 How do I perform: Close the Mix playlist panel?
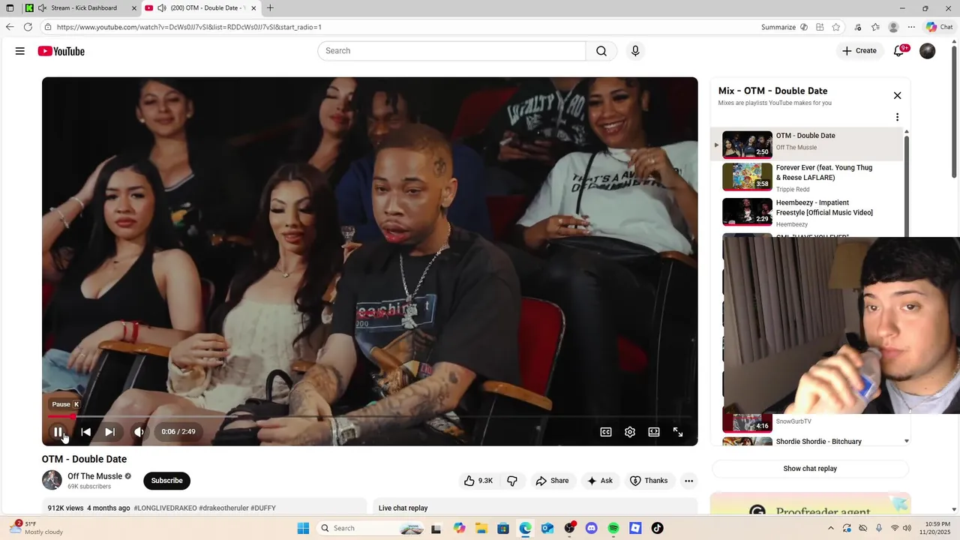(897, 95)
